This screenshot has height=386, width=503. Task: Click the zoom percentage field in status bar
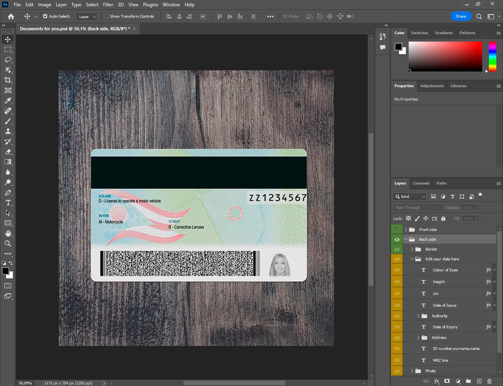click(25, 383)
